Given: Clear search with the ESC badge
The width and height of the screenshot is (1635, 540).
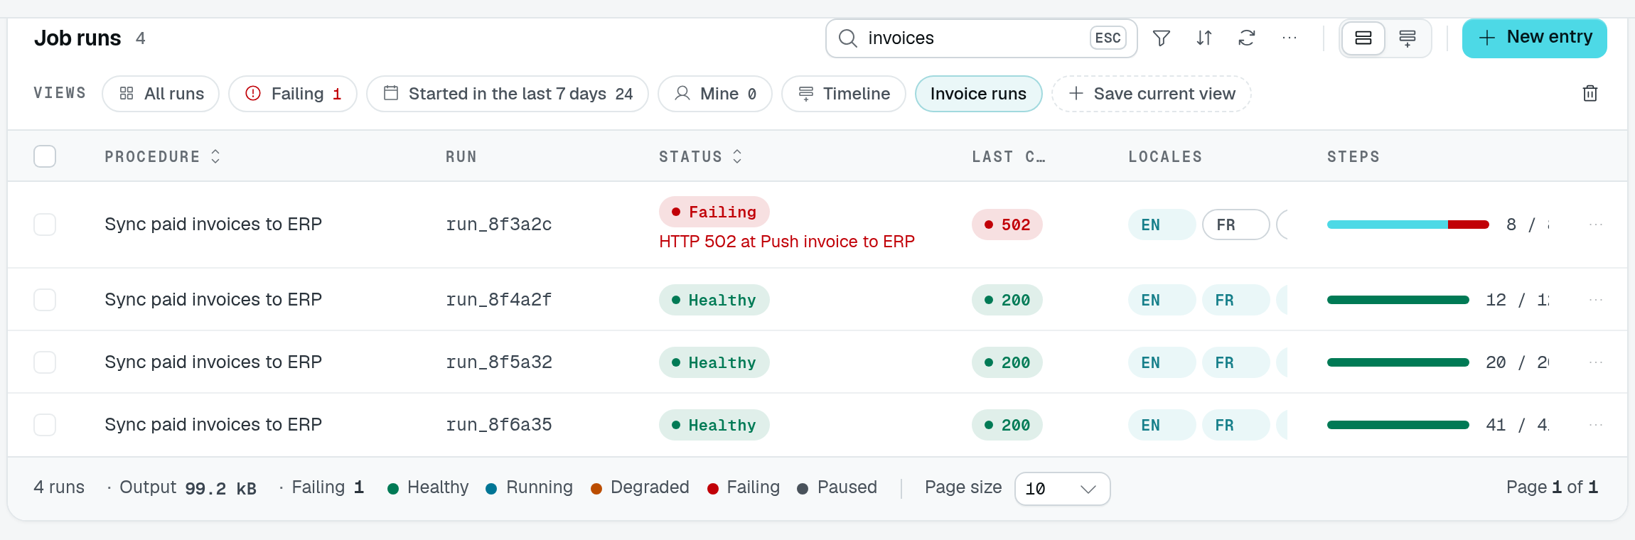Looking at the screenshot, I should [1108, 38].
